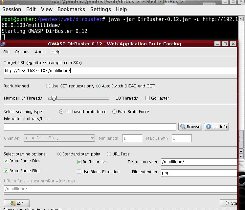Choose Pure Brute Force scanning type

(x=114, y=111)
